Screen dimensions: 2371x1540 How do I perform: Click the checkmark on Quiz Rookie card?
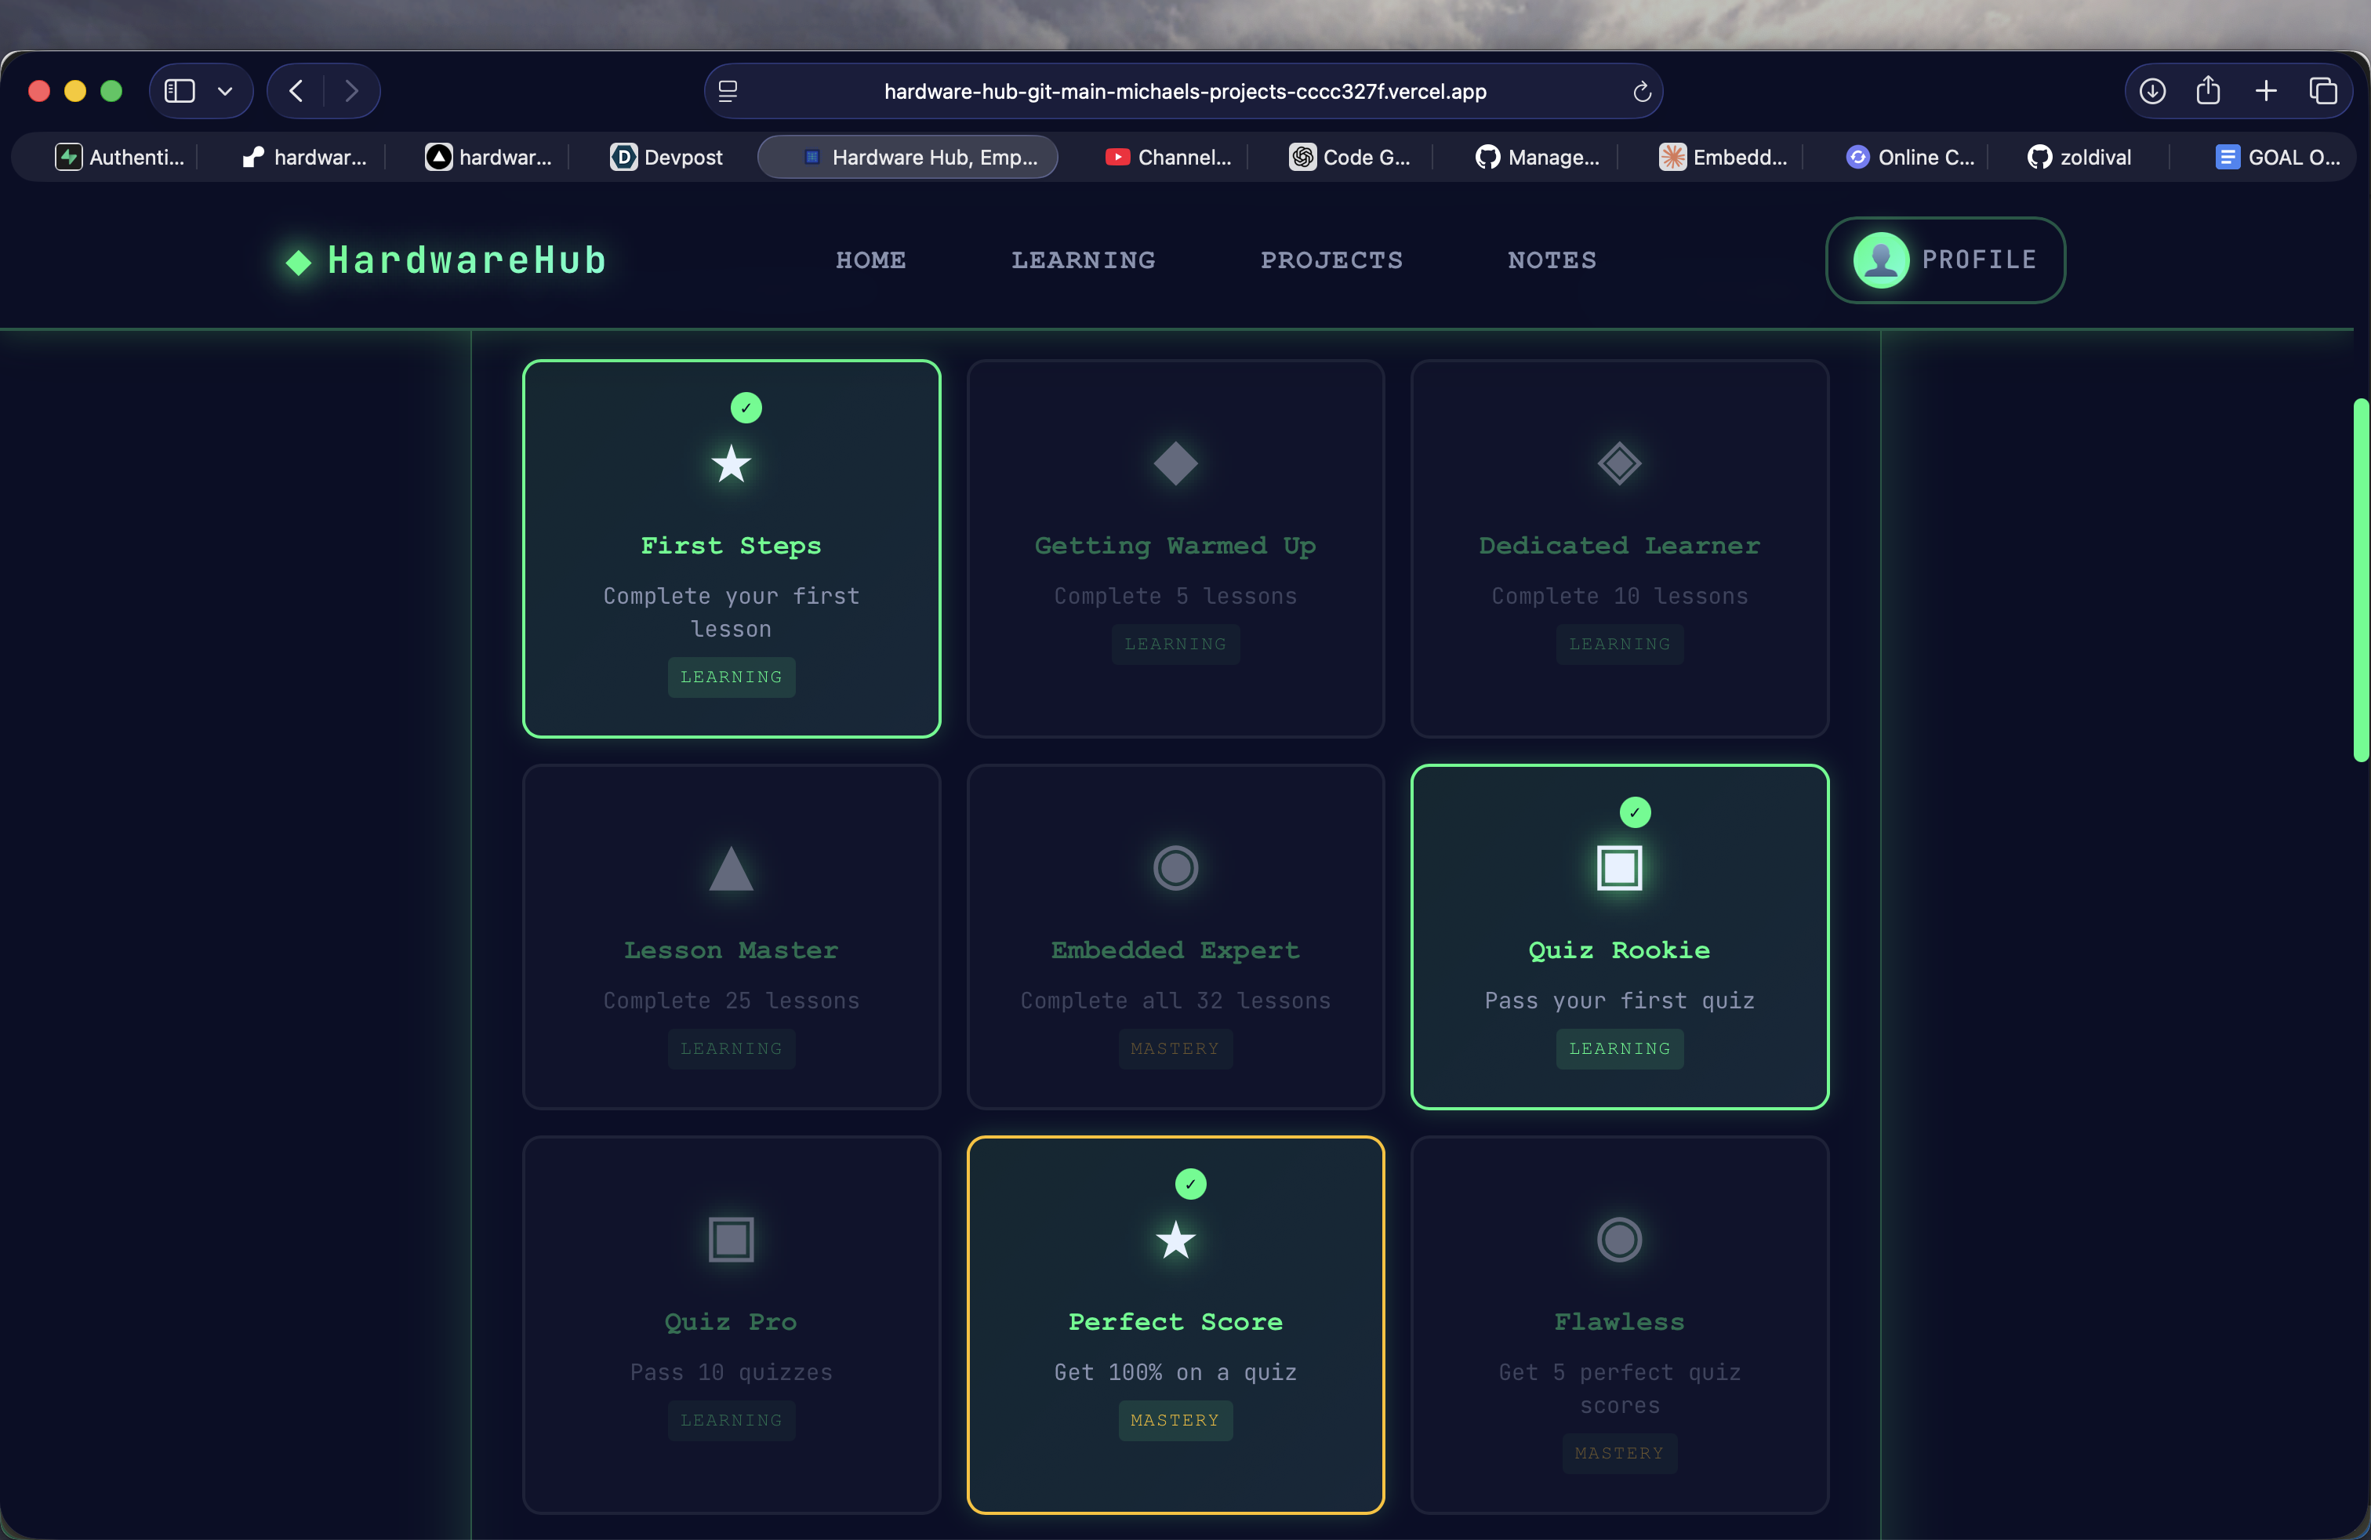(x=1635, y=812)
